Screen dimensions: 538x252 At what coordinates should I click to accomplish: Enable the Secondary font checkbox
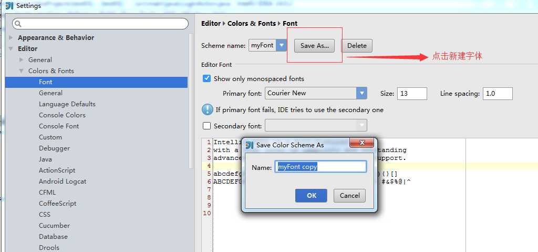point(206,126)
